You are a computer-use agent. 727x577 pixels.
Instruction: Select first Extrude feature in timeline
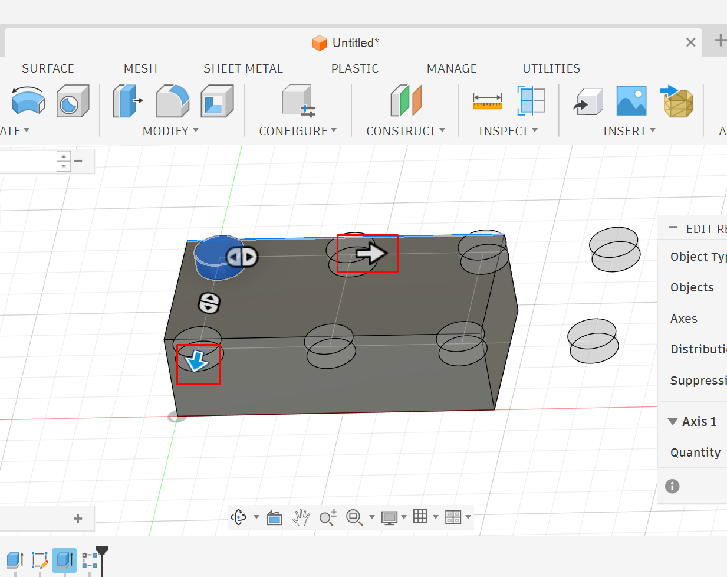click(15, 560)
